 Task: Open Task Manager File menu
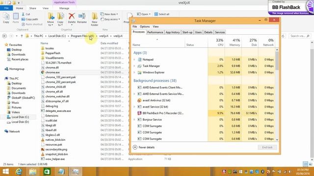134,26
